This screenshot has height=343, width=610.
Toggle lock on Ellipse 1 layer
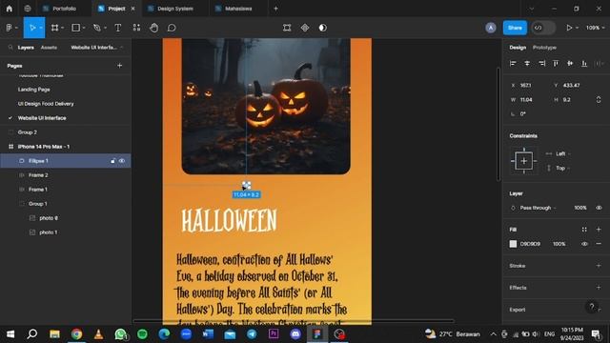(112, 161)
